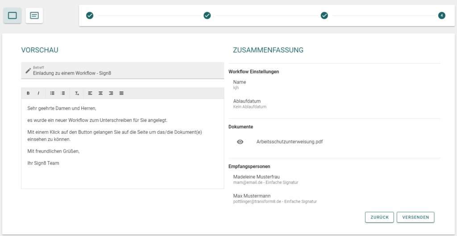Clear text formatting in editor
Screen dimensions: 457x236
coord(77,93)
